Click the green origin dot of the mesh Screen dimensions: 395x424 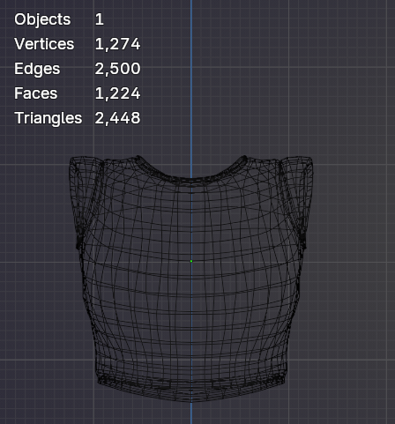[191, 261]
